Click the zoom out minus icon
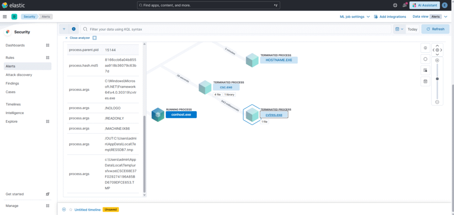The image size is (454, 215). pos(437,102)
